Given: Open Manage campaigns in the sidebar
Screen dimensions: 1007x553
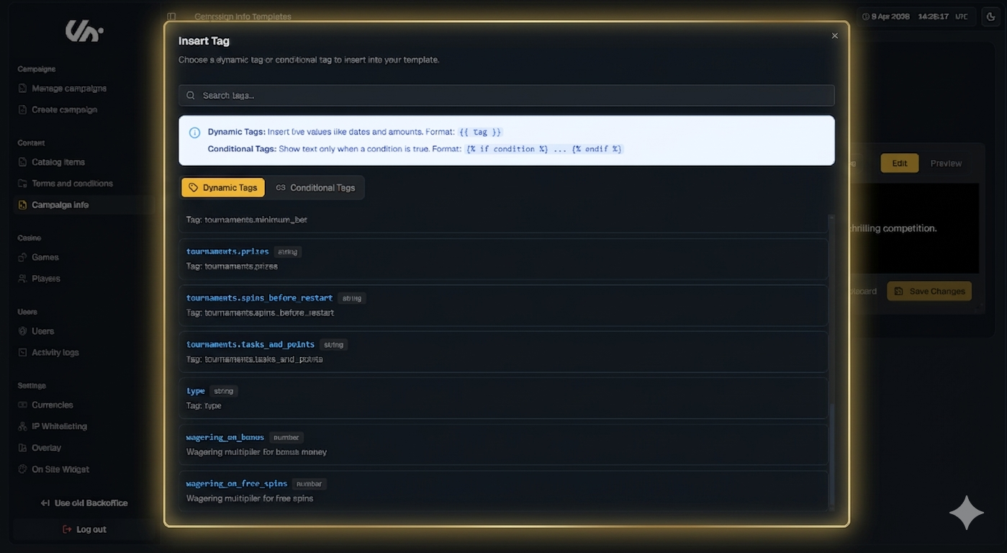Looking at the screenshot, I should tap(68, 89).
